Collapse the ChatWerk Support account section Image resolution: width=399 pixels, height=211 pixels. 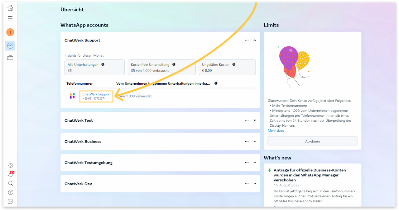pos(255,40)
